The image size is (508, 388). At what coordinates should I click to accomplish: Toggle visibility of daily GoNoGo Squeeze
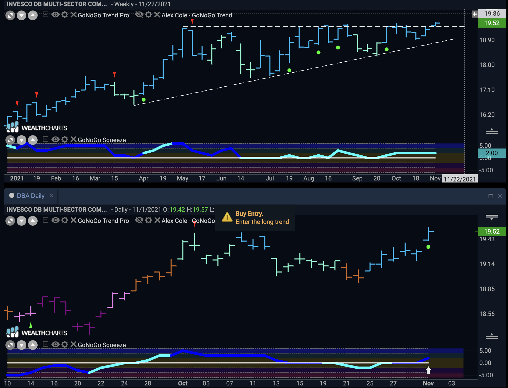coord(55,344)
